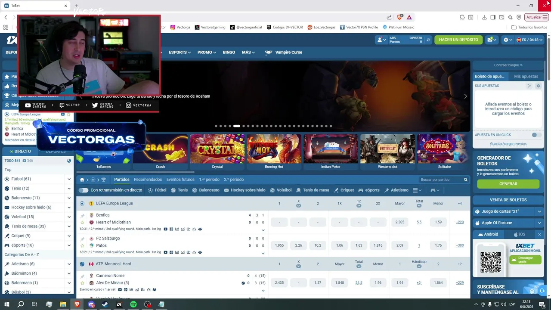Click the trophy icon in the breadcrumb bar
551x310 pixels.
103,180
